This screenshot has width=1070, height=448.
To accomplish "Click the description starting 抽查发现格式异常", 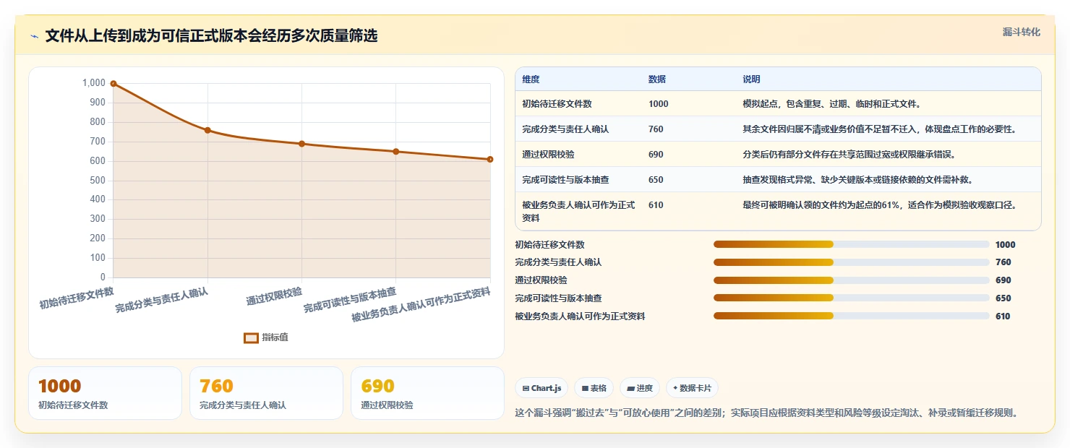I will (x=858, y=180).
